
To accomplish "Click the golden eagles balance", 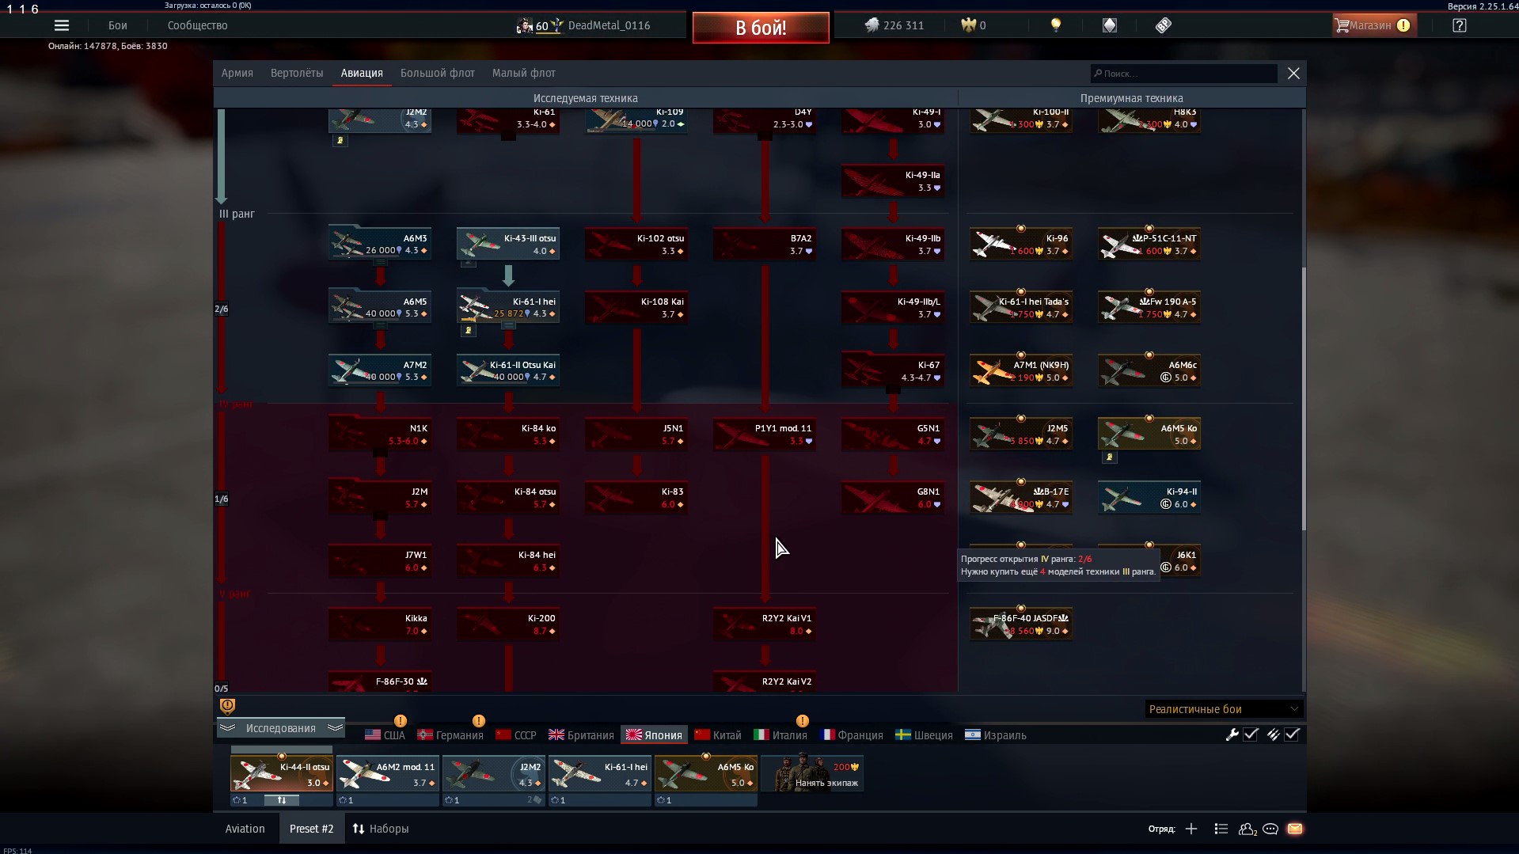I will click(x=974, y=25).
